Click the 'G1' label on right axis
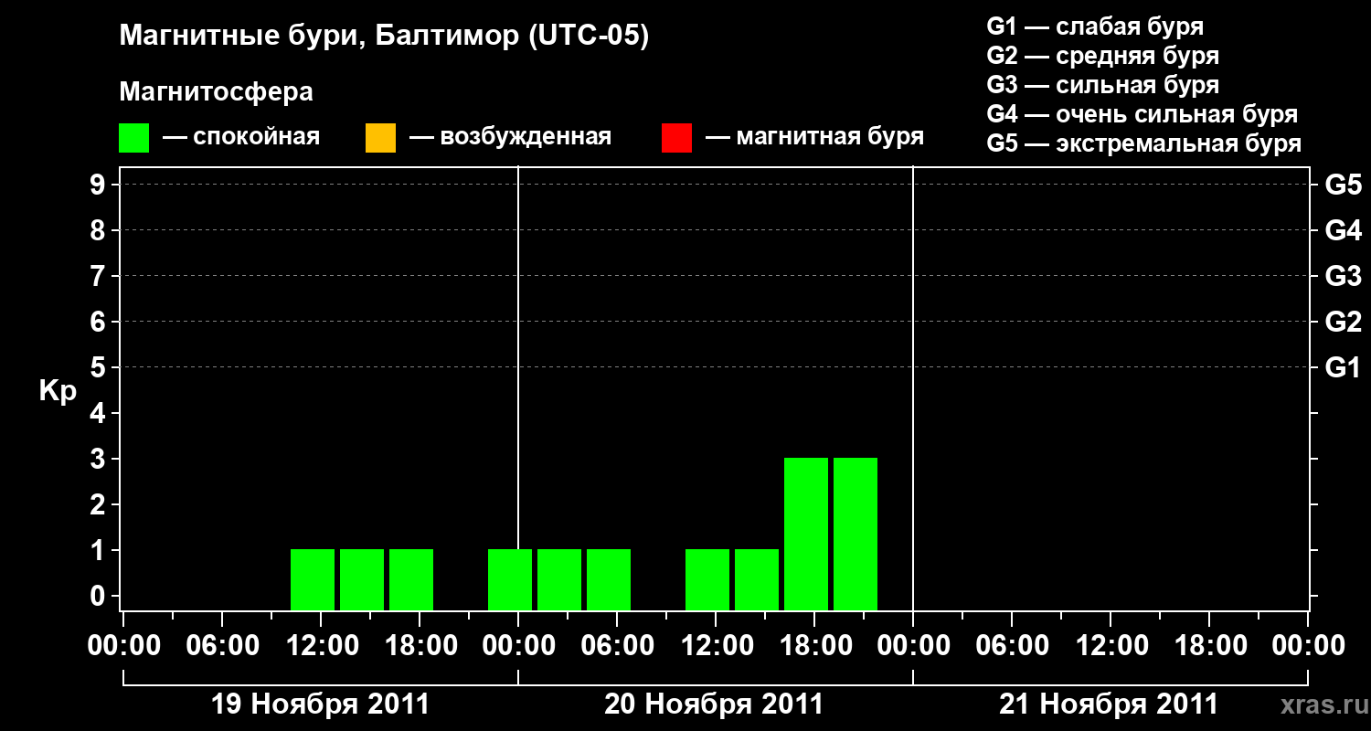Screen dimensions: 1371x731 click(x=1343, y=367)
